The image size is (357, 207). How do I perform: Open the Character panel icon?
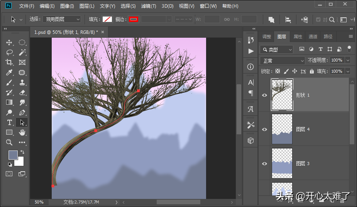[251, 82]
